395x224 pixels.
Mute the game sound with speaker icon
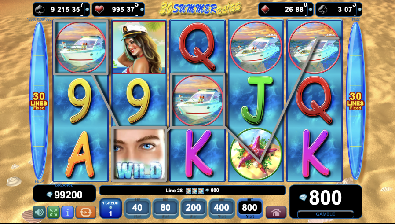(39, 212)
